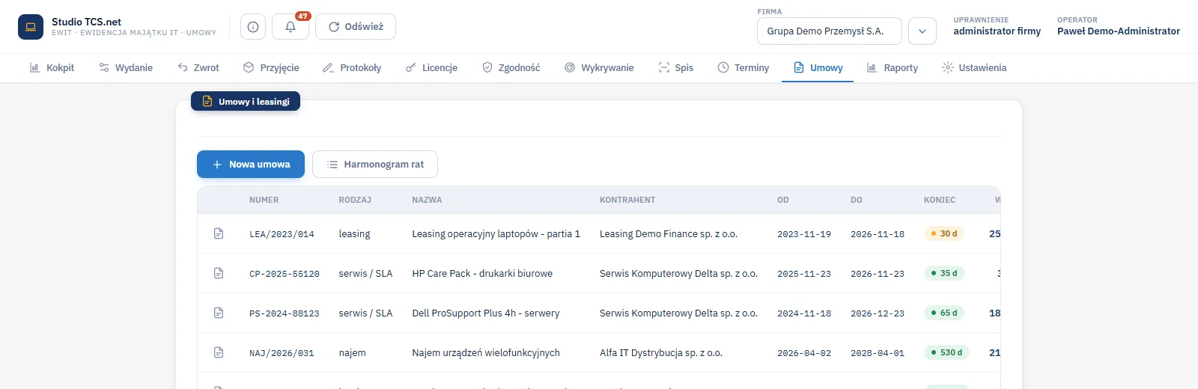Click document icon in CP-2025-55120 row

[219, 273]
